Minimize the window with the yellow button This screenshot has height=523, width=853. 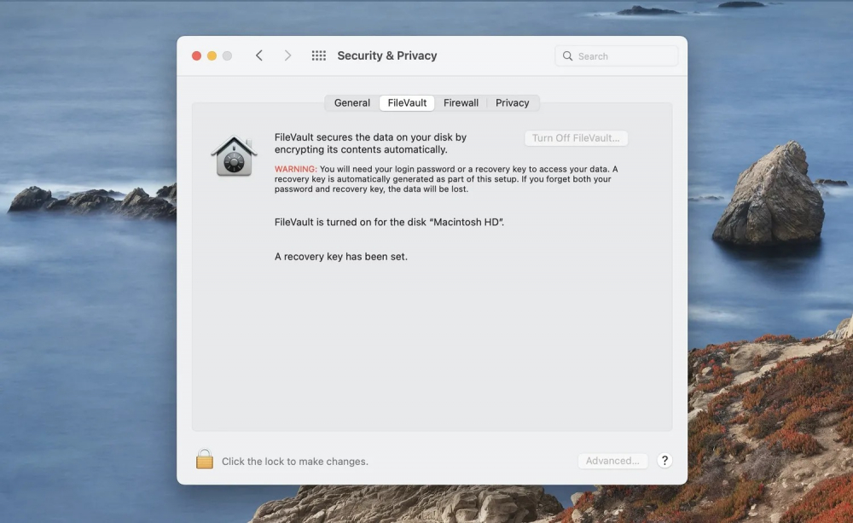click(212, 55)
